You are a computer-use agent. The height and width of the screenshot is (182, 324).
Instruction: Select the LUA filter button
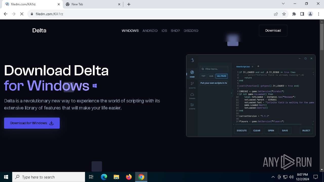[211, 76]
